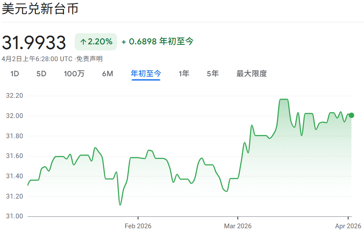Open the 免责声明 disclaimer link

pyautogui.click(x=89, y=59)
